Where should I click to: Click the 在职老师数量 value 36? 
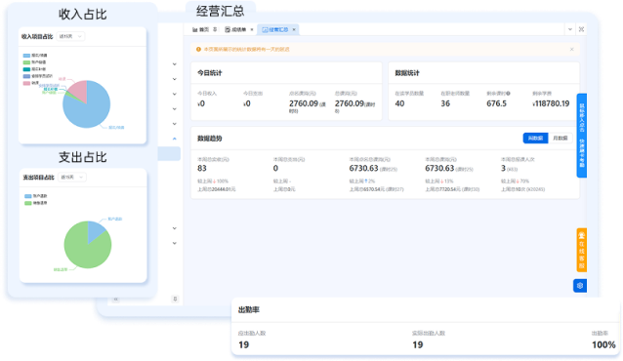pyautogui.click(x=445, y=103)
